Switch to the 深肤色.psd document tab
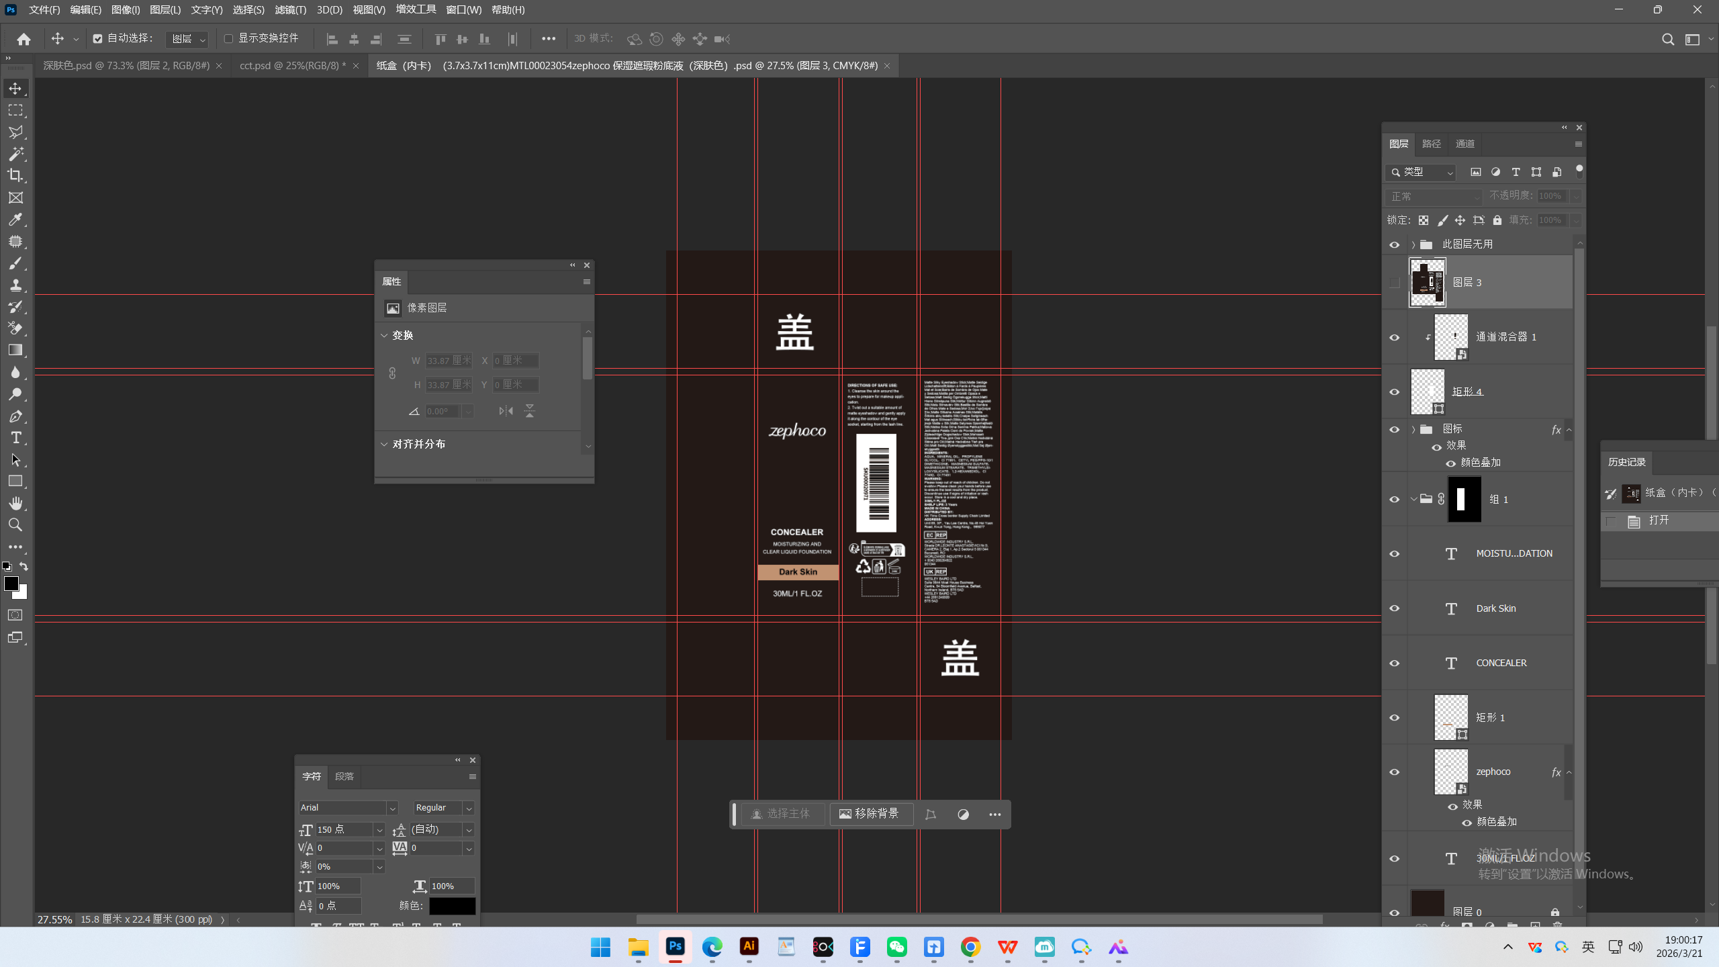 pos(127,66)
